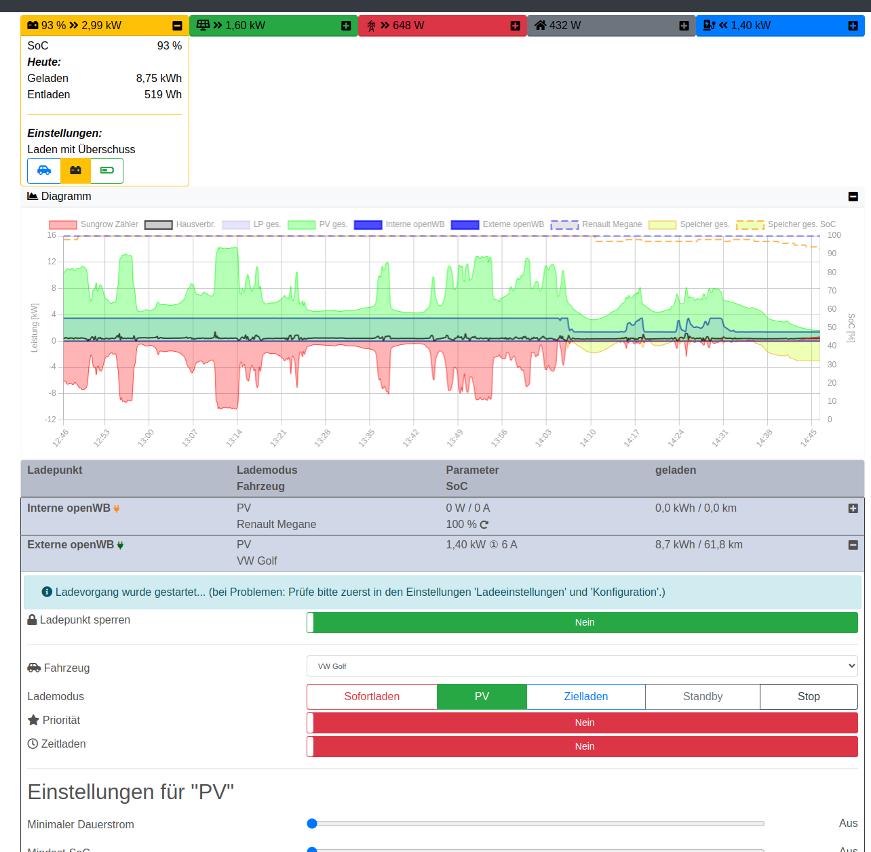The height and width of the screenshot is (852, 871).
Task: Expand the PV 1,60 kW card
Action: [x=346, y=26]
